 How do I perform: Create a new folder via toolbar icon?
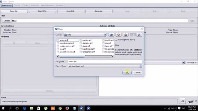(x=126, y=35)
